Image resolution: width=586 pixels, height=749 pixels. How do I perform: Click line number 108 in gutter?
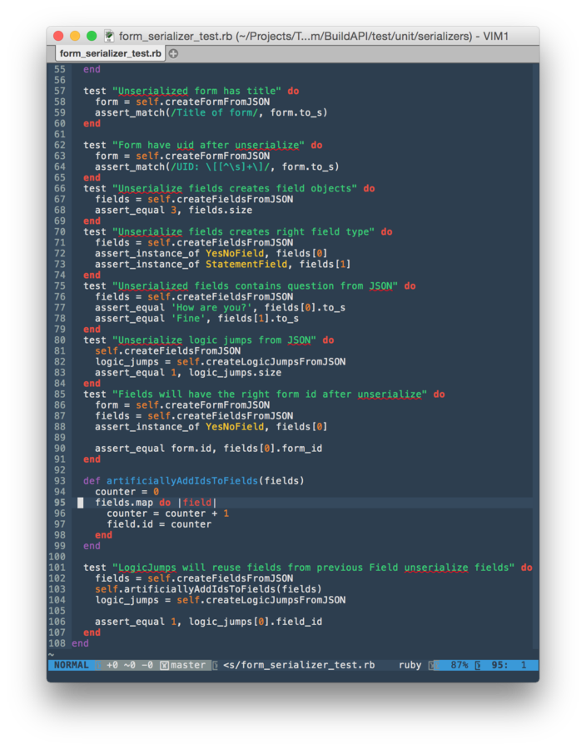(57, 643)
